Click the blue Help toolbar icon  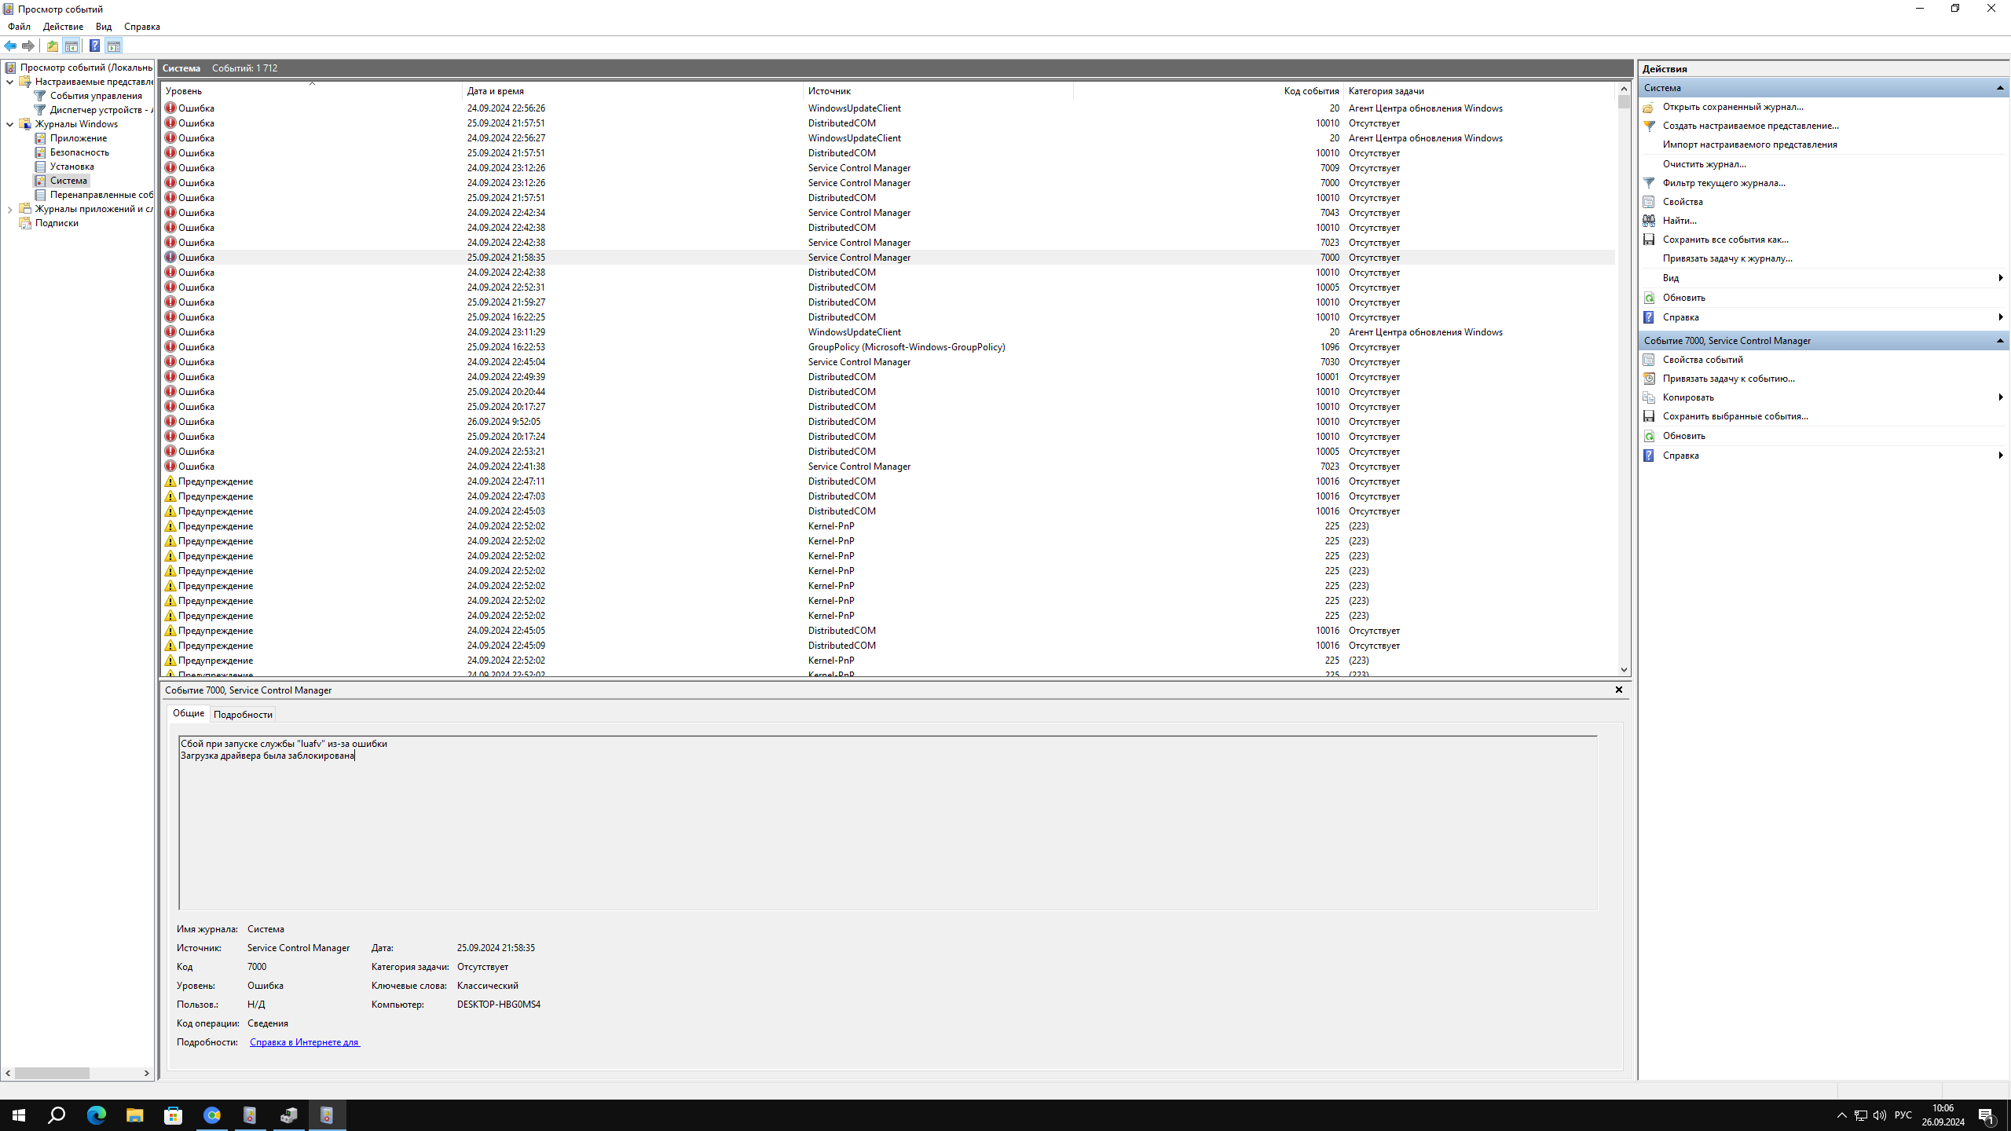[94, 46]
